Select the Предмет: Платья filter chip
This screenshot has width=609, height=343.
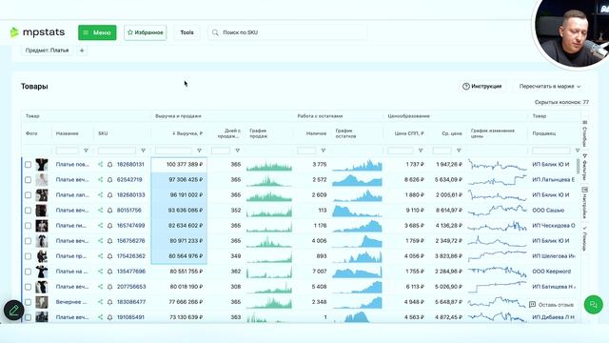(x=47, y=50)
